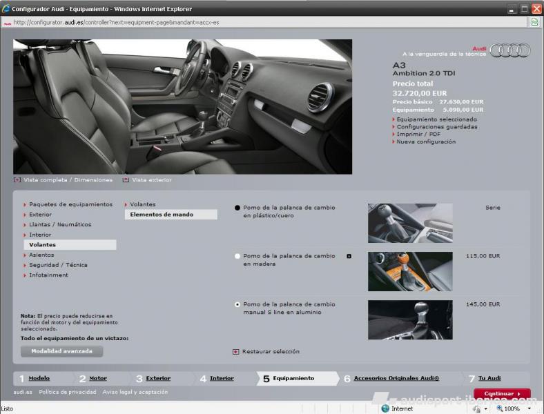Open Imprimir / PDF link
The height and width of the screenshot is (414, 544).
click(x=419, y=134)
